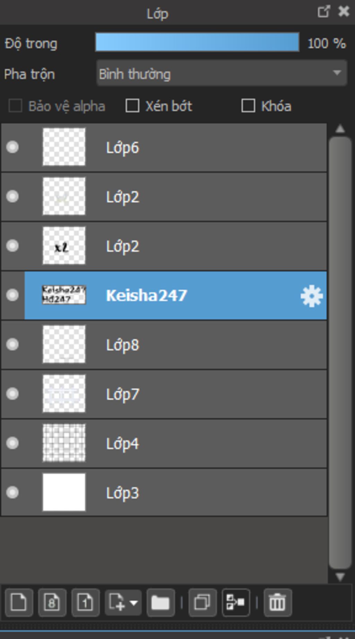Open settings gear for Keisha247 layer
Screen dimensions: 355x639
(311, 296)
